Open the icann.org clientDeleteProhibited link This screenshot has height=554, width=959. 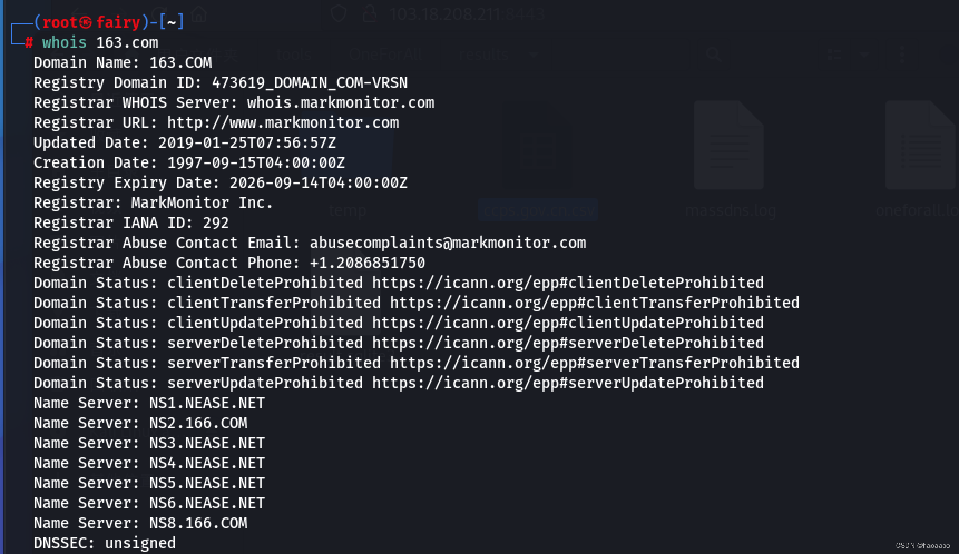pos(567,283)
